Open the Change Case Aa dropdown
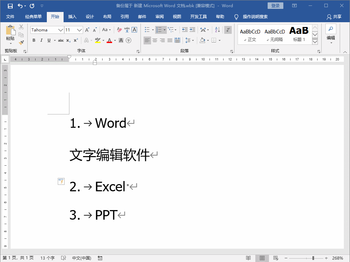The height and width of the screenshot is (262, 350). pyautogui.click(x=107, y=30)
